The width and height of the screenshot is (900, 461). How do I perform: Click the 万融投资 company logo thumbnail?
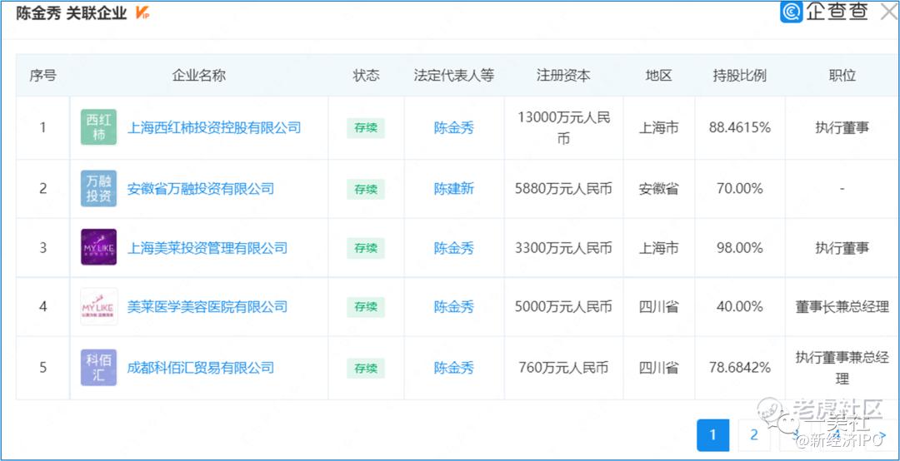pyautogui.click(x=98, y=189)
